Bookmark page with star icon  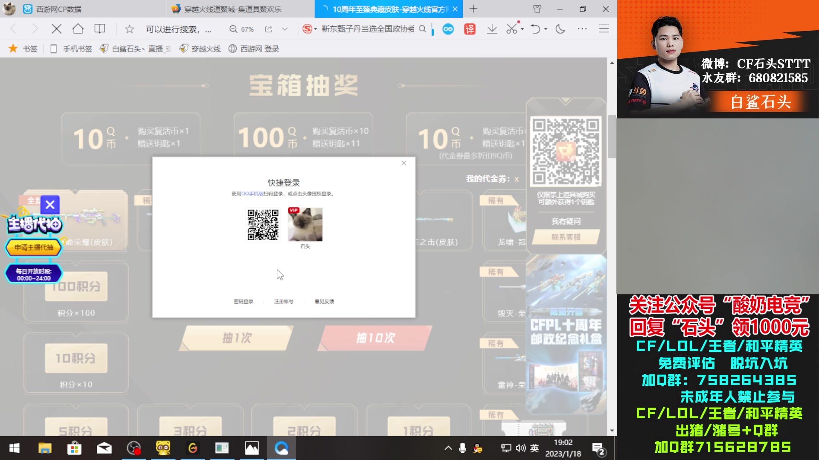pyautogui.click(x=130, y=29)
